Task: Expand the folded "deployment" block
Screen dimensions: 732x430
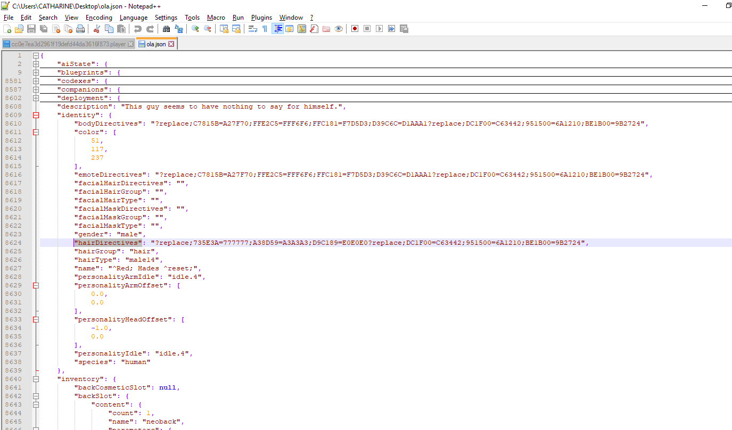Action: click(x=36, y=98)
